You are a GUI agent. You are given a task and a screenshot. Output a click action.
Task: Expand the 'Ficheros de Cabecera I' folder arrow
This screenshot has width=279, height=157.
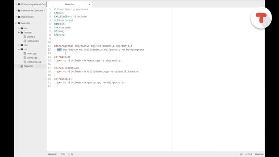(x=16, y=10)
